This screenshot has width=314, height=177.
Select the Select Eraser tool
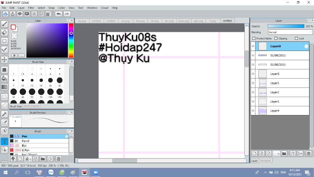pos(4,131)
